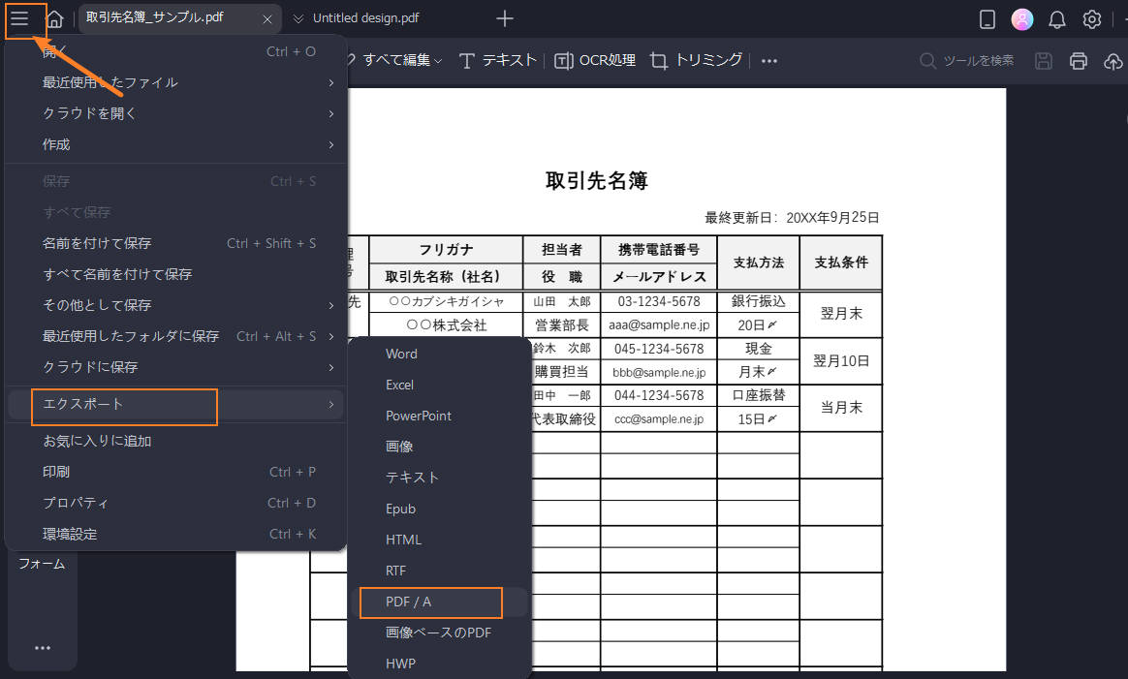
Task: Open the notifications bell
Action: (x=1056, y=18)
